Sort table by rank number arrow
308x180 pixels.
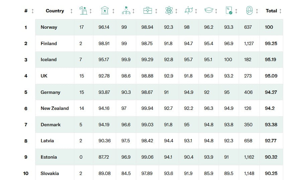click(32, 11)
